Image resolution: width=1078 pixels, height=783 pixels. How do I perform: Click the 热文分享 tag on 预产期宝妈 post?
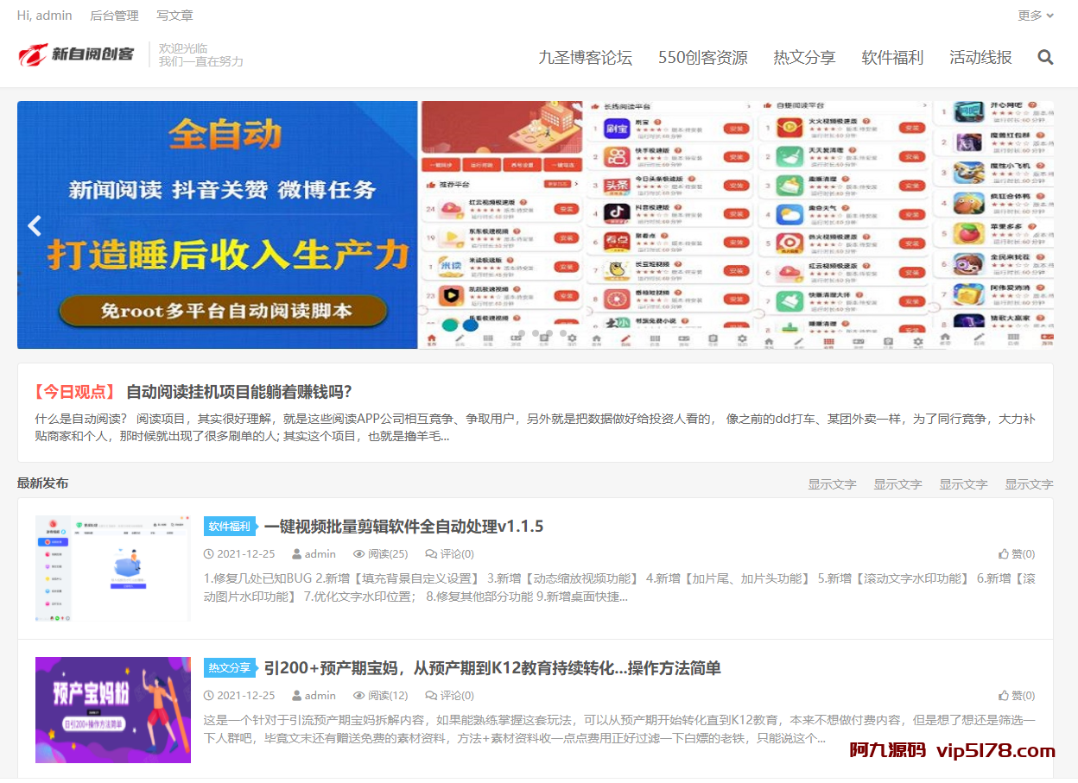click(x=230, y=668)
